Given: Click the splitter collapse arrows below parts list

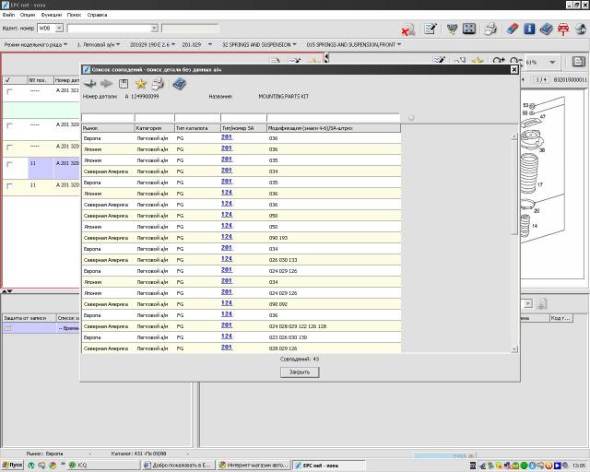Looking at the screenshot, I should [7, 291].
